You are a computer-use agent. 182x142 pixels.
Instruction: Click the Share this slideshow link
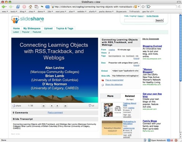[x=114, y=85]
